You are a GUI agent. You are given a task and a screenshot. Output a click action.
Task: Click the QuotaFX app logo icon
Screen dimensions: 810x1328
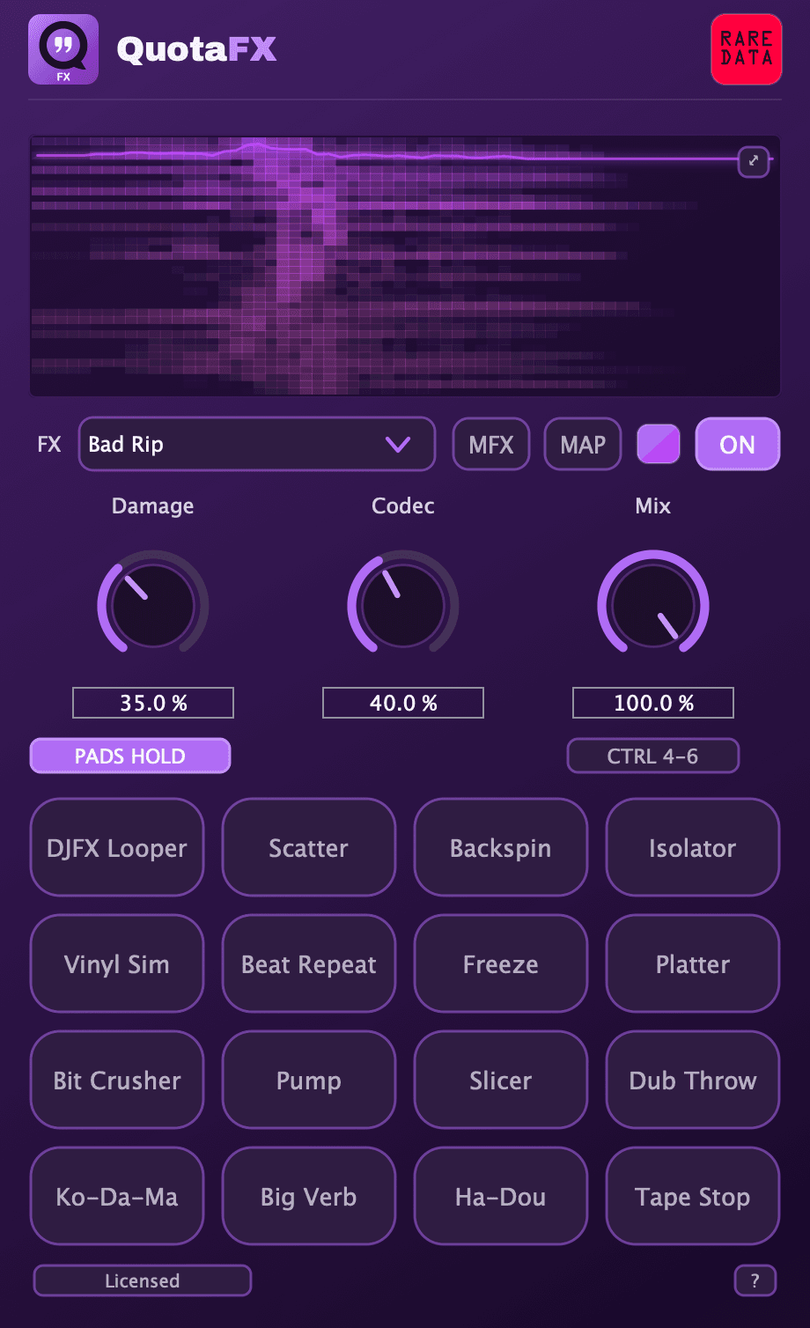coord(63,49)
